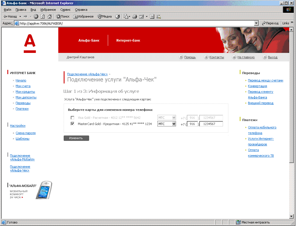Click the Изменить button

(x=76, y=138)
